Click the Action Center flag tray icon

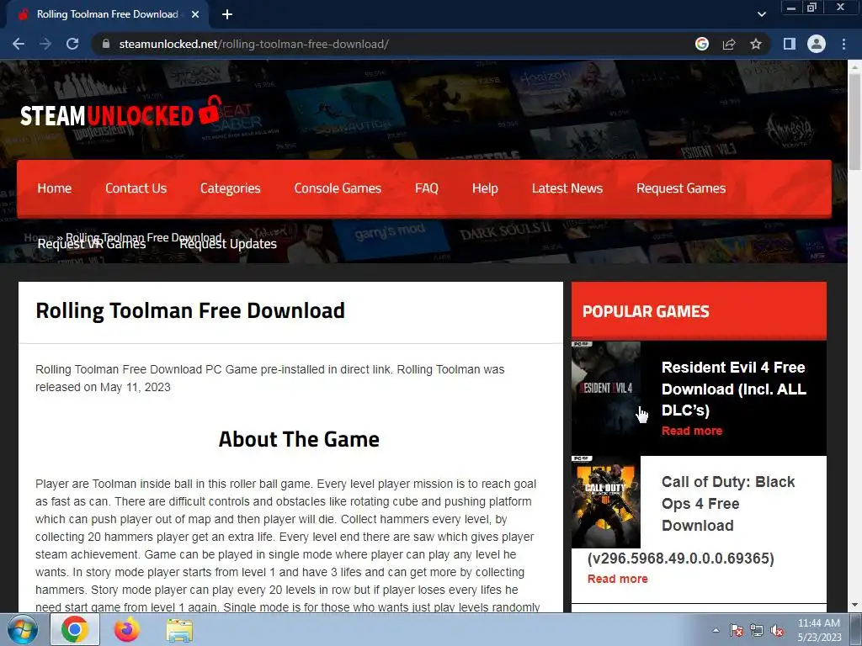coord(736,630)
